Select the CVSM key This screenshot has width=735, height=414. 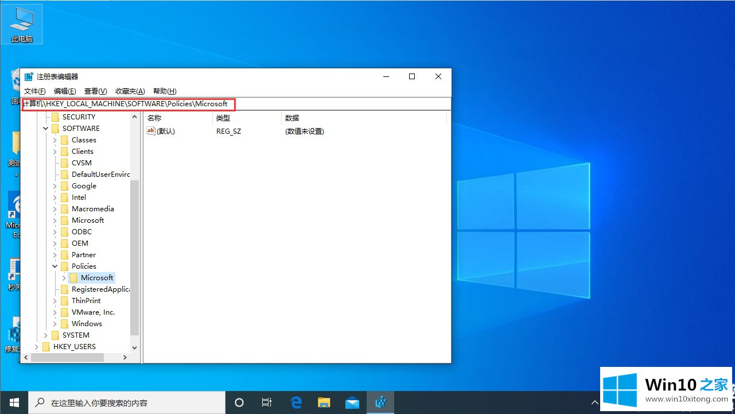[x=81, y=162]
